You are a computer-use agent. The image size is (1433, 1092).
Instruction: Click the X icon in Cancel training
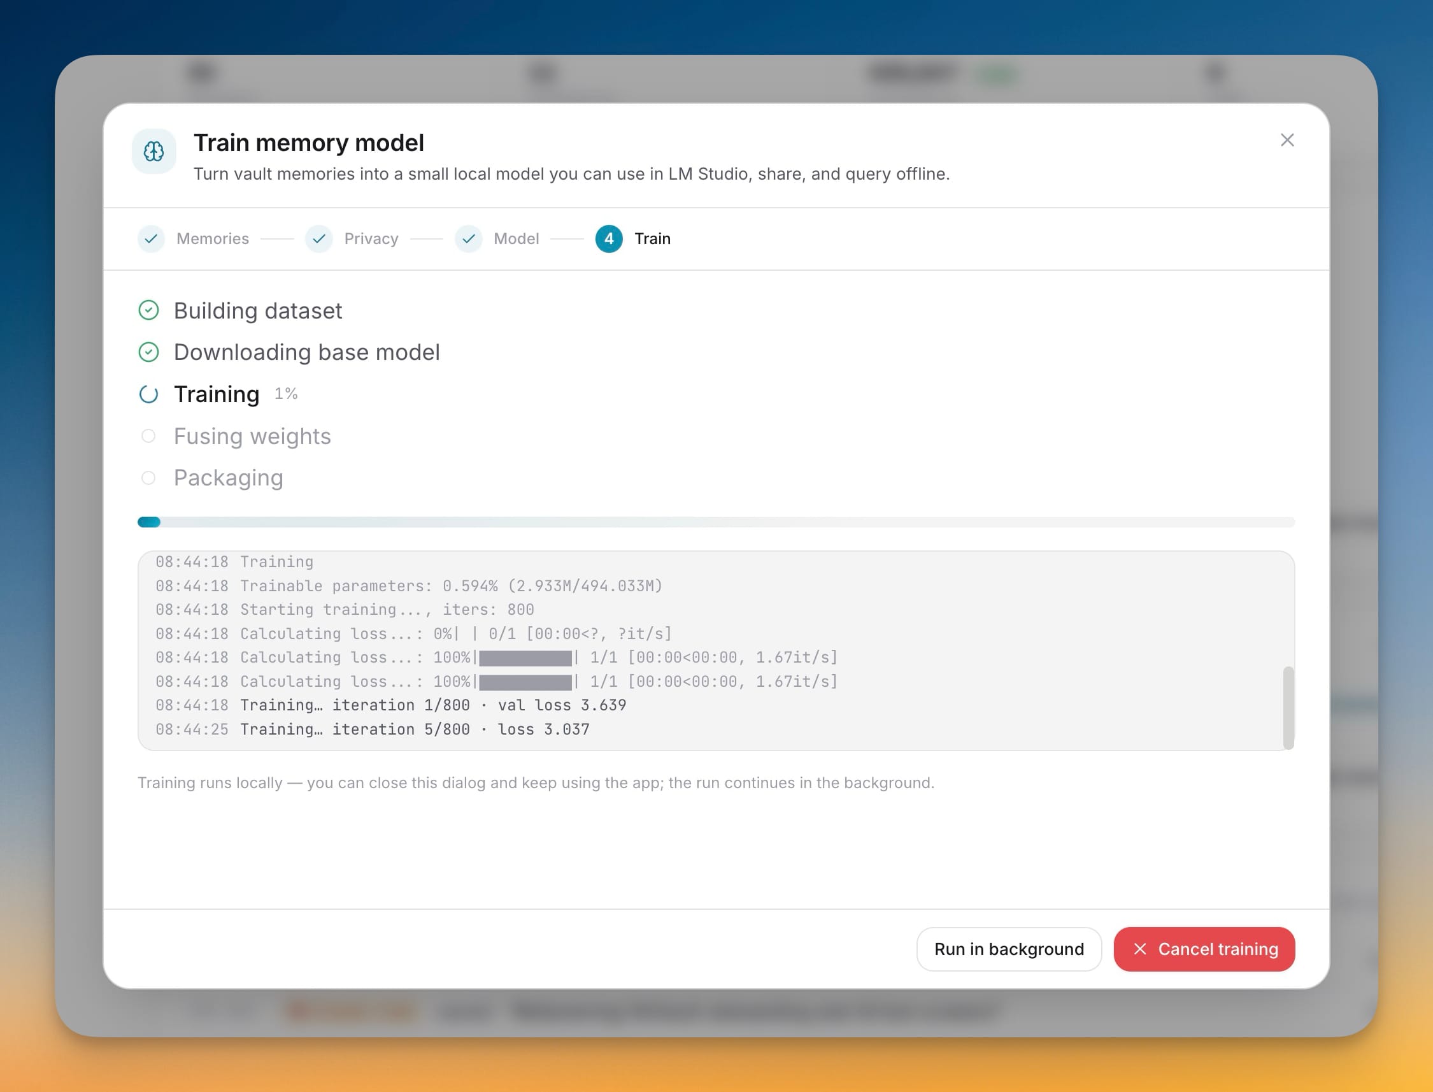click(1139, 949)
